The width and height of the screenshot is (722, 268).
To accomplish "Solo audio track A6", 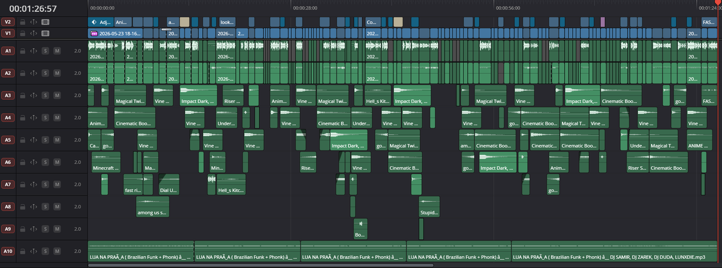I will 46,163.
